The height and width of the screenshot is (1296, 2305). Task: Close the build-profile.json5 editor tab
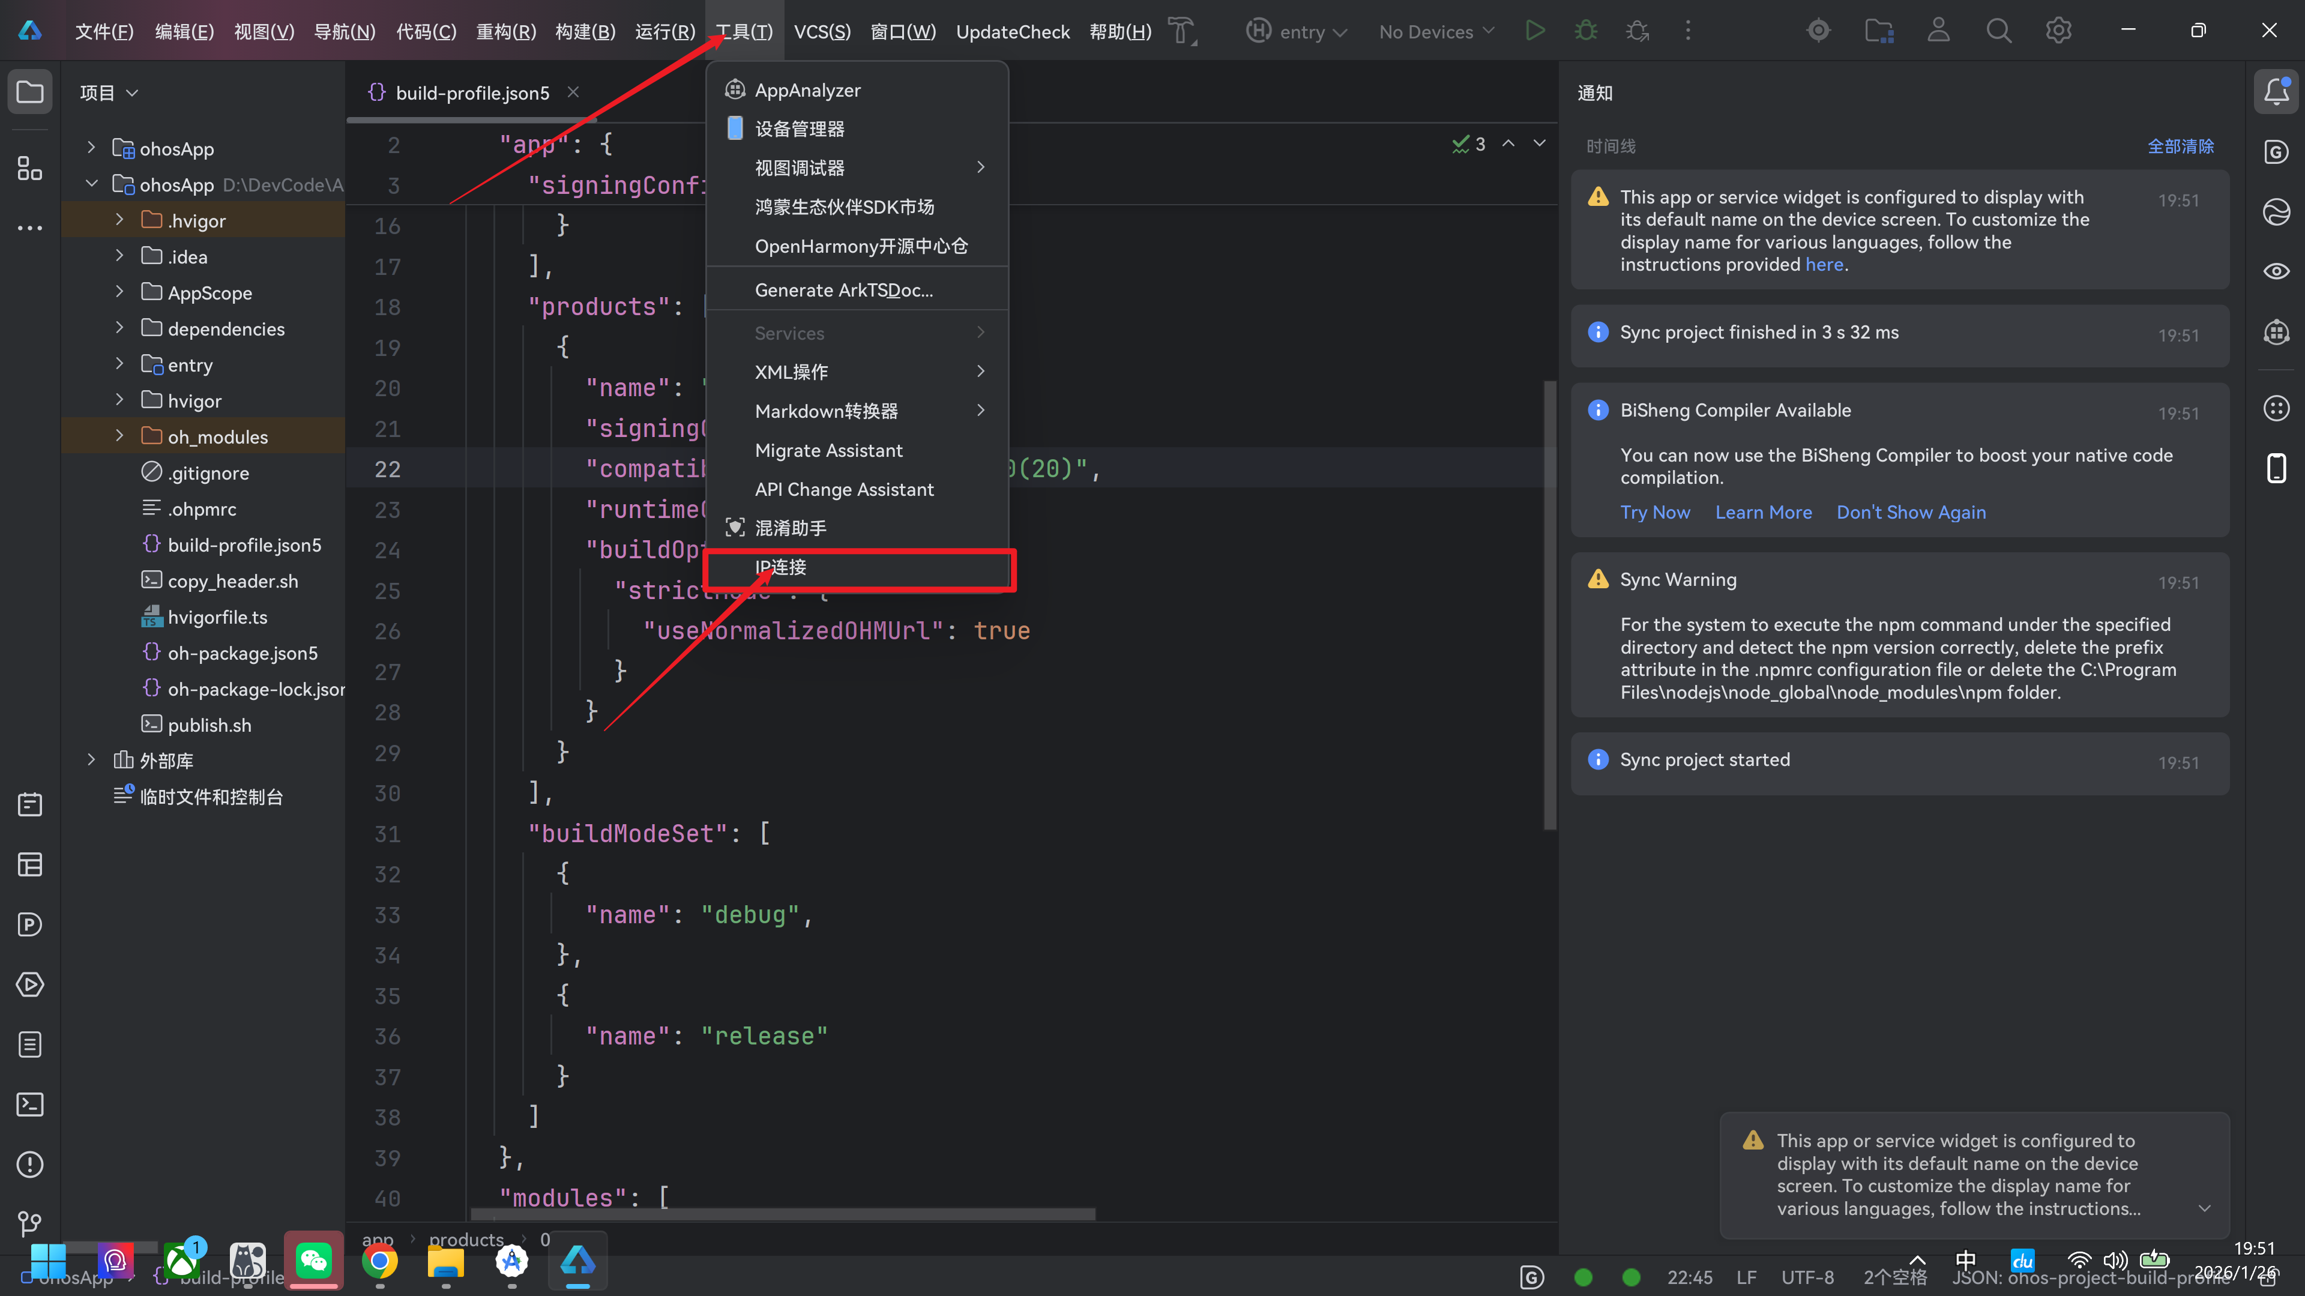point(574,92)
